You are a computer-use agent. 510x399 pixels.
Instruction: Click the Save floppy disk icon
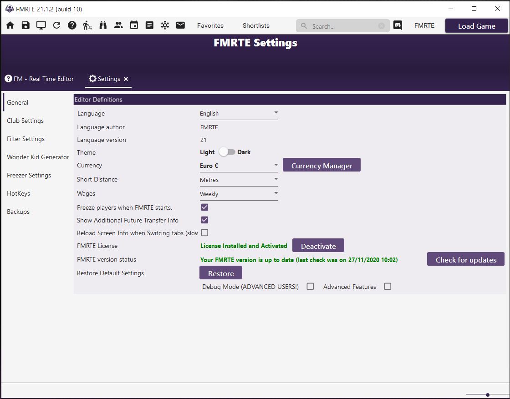(25, 25)
